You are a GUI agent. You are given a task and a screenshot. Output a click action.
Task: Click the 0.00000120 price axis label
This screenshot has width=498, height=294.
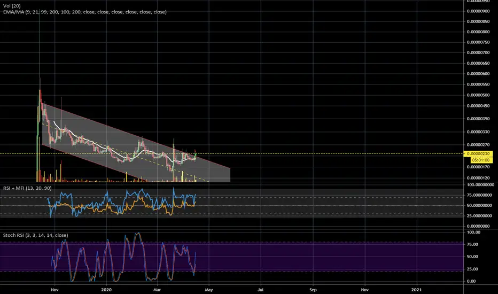coord(478,178)
